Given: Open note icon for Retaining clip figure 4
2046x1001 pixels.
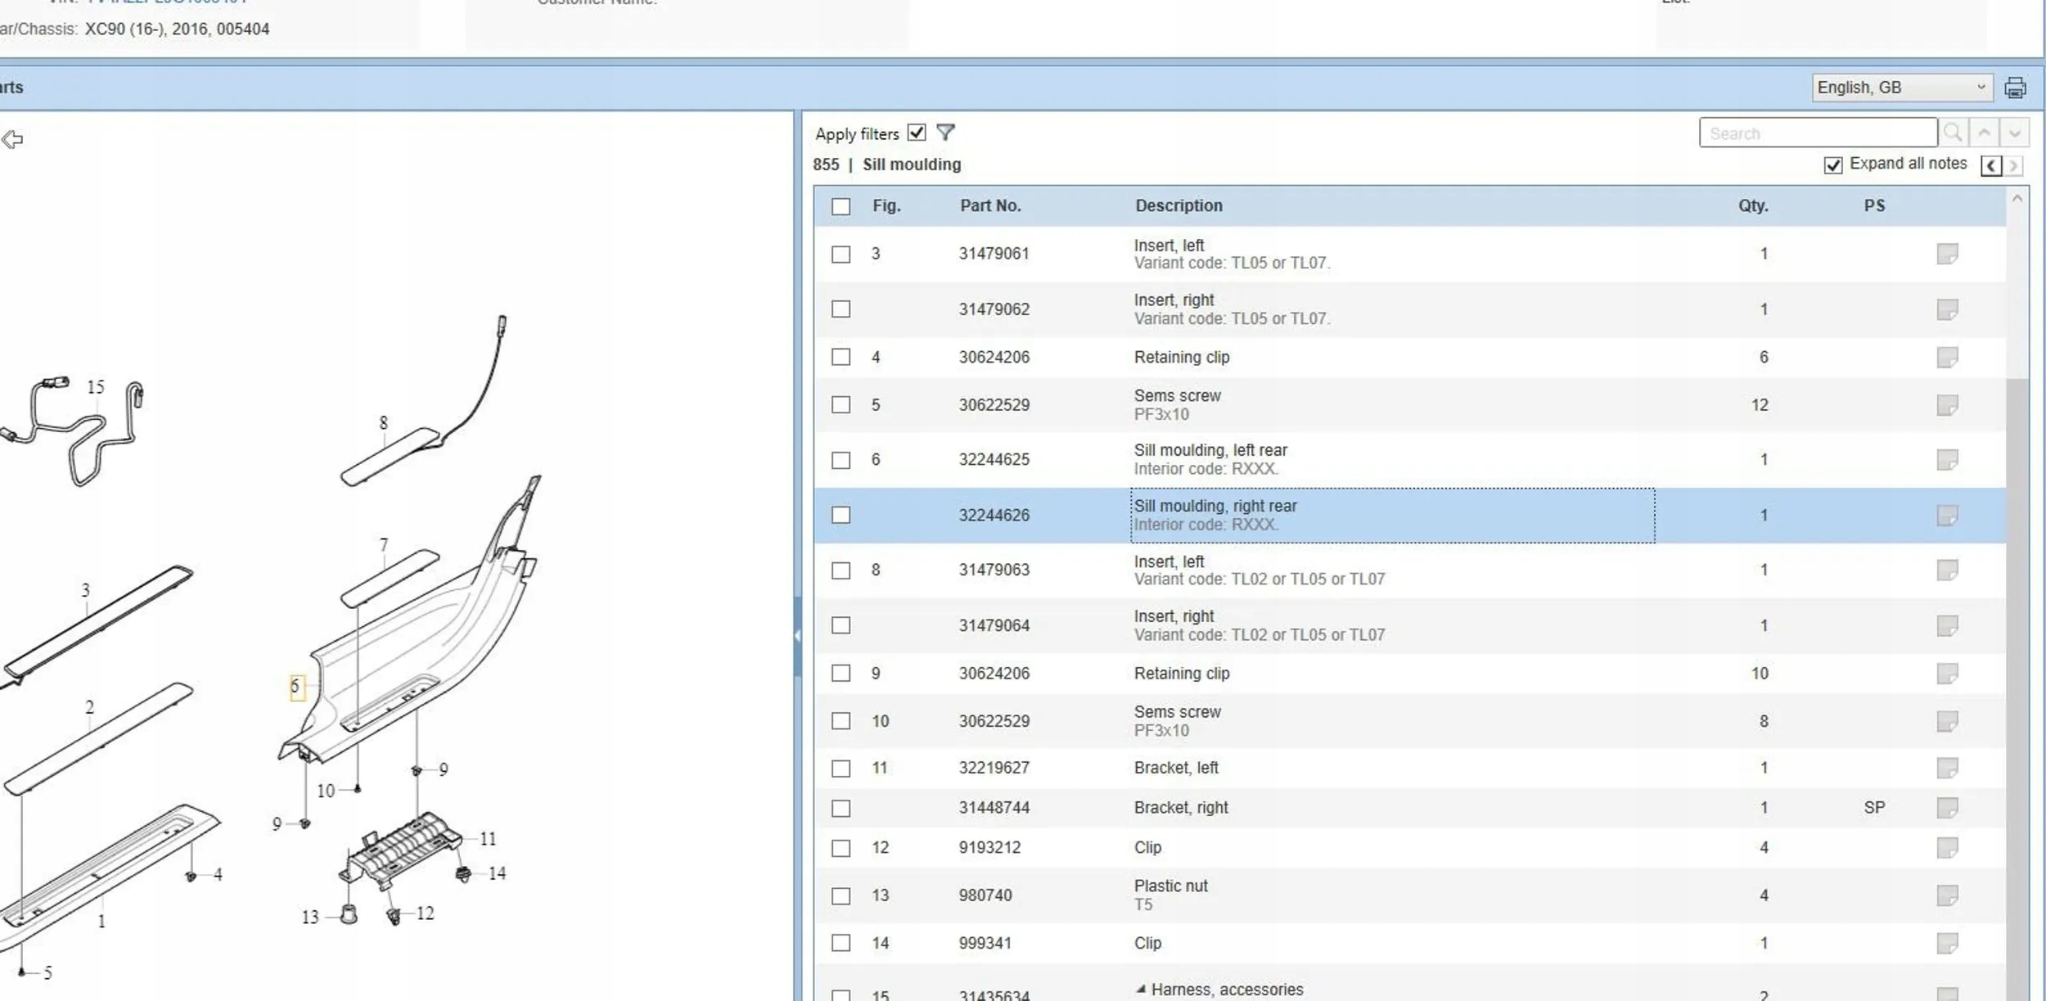Looking at the screenshot, I should tap(1947, 358).
